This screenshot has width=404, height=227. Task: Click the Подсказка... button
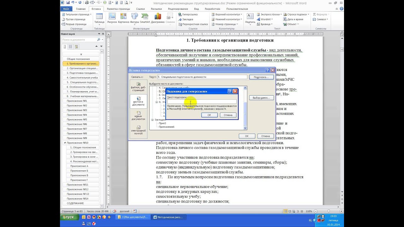[261, 77]
